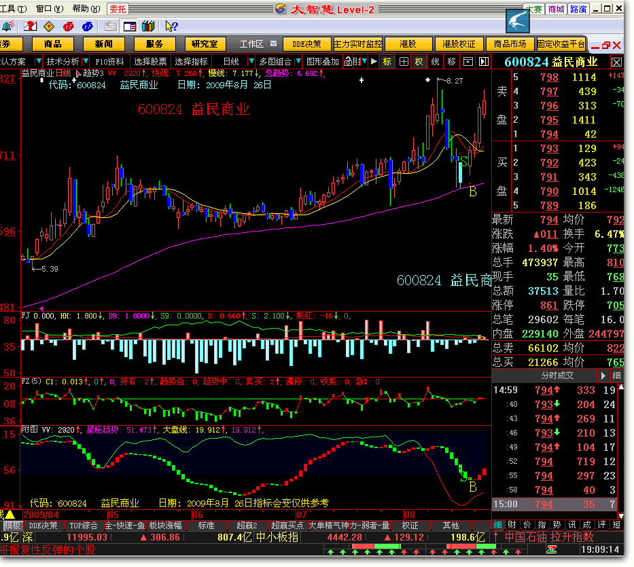Open the 商品市场 tab
Screen dimensions: 634x567
[x=510, y=44]
